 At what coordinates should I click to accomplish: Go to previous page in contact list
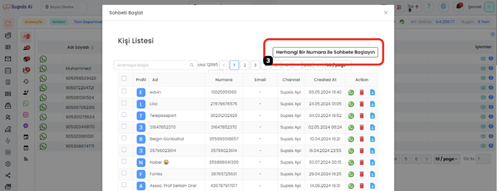[x=224, y=65]
